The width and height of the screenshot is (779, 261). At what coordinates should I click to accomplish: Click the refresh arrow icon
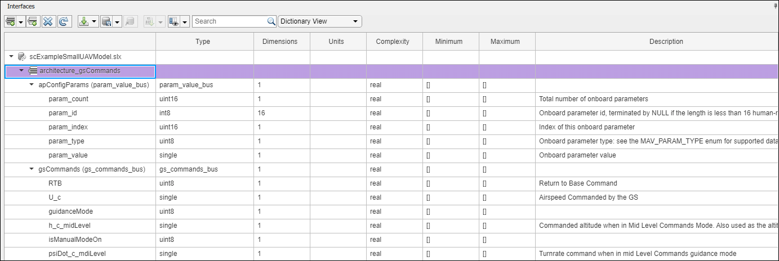coord(64,21)
